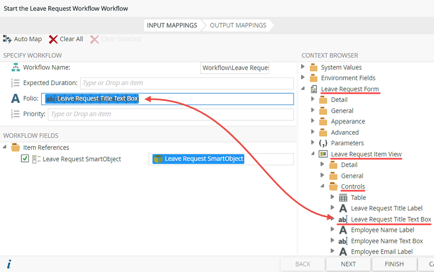
Task: Click the info icon at bottom left
Action: pyautogui.click(x=9, y=264)
